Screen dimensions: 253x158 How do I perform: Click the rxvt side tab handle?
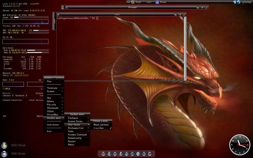point(54,21)
